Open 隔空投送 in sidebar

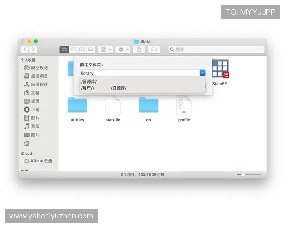(x=36, y=67)
